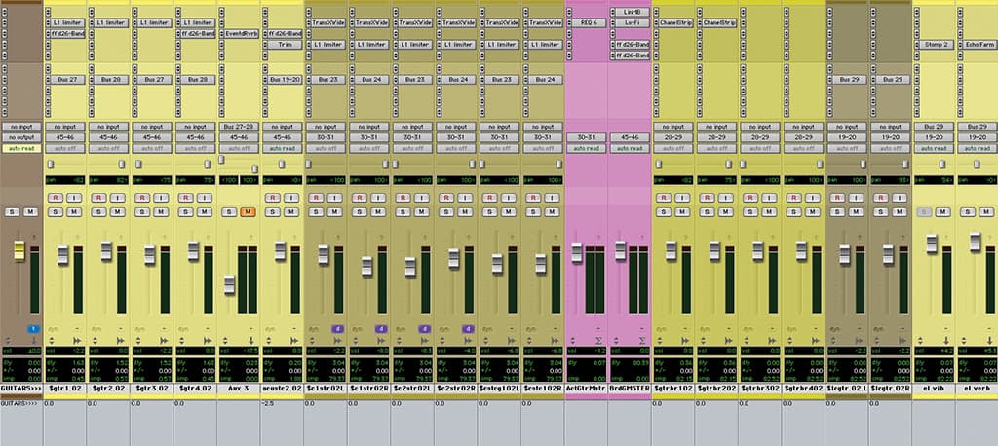Click the yellow volume fader on GUITARS
This screenshot has width=998, height=446.
click(x=19, y=250)
